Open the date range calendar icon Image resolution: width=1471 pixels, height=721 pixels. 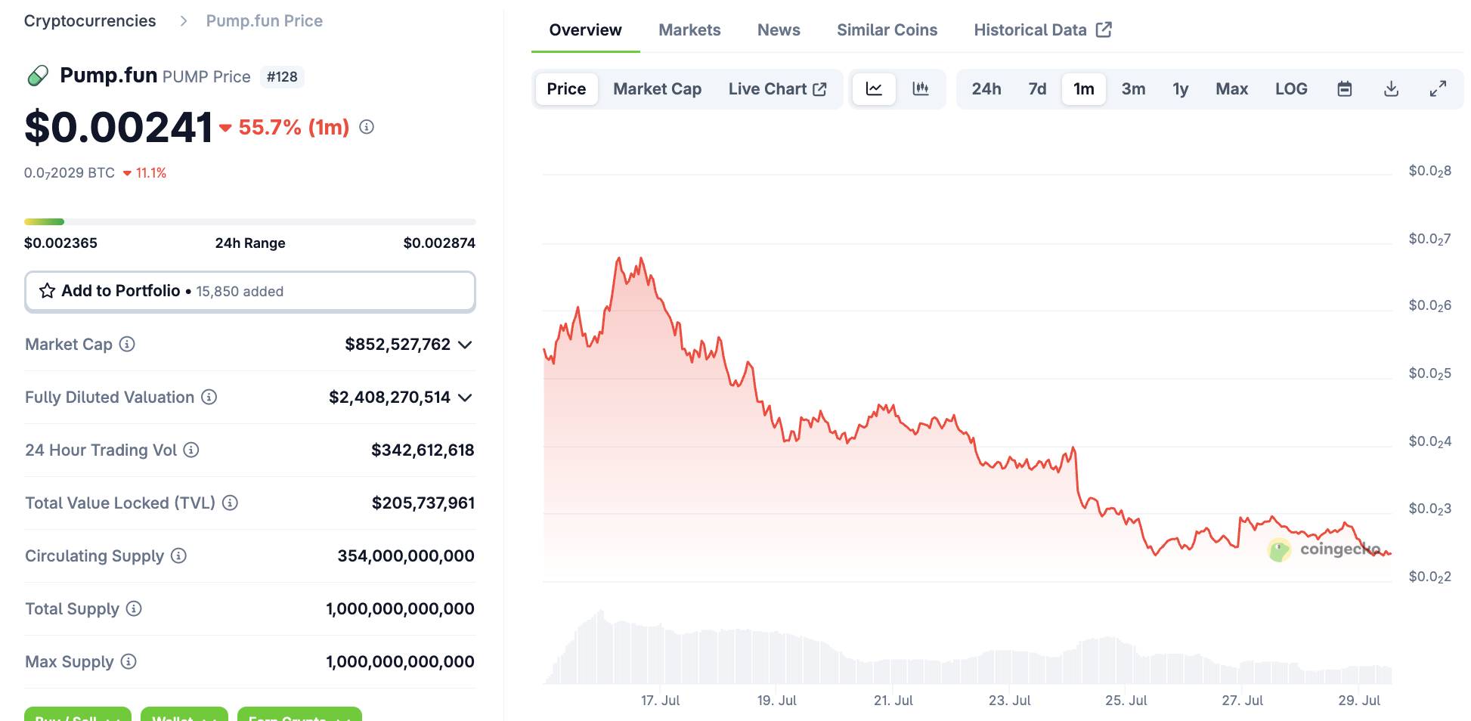click(x=1345, y=88)
